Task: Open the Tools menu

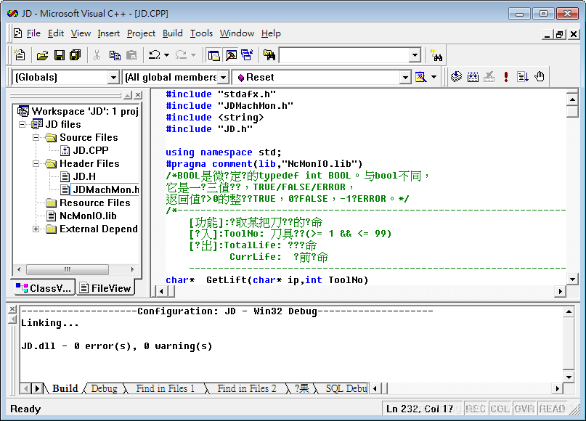Action: 201,33
